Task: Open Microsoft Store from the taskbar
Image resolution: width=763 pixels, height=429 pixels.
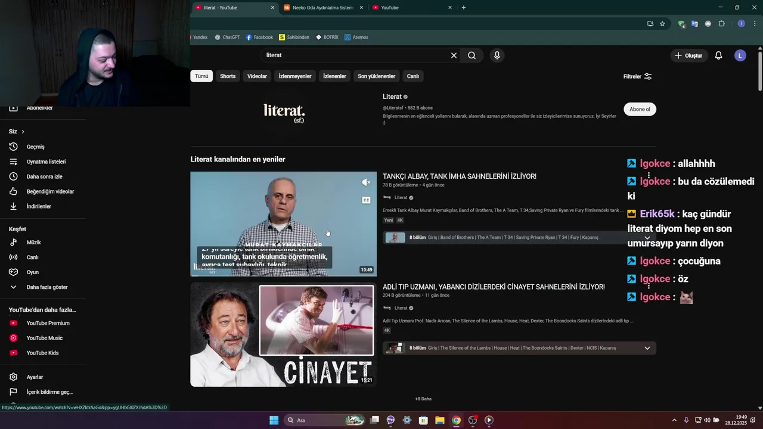Action: [x=423, y=420]
